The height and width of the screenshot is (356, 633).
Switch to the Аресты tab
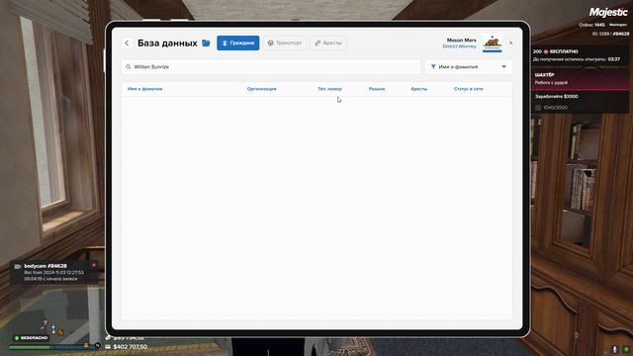328,43
